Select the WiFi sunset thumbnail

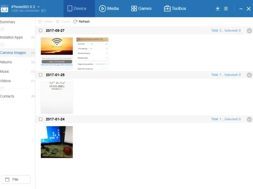click(57, 53)
